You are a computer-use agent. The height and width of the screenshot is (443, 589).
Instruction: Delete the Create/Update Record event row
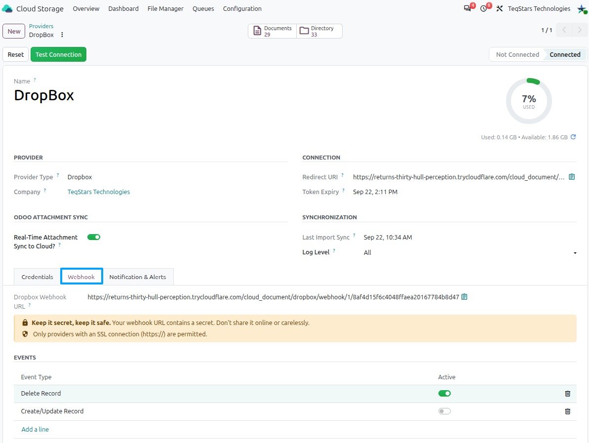(568, 411)
